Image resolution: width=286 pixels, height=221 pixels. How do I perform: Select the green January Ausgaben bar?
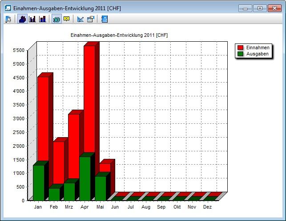[x=39, y=183]
